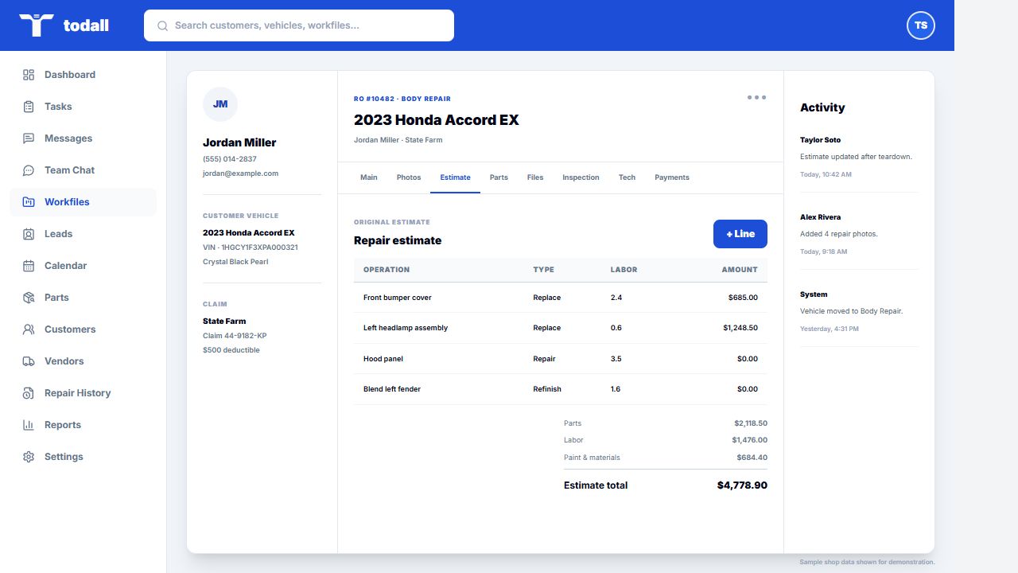Click the $500 deductible text
The image size is (1018, 573).
231,350
